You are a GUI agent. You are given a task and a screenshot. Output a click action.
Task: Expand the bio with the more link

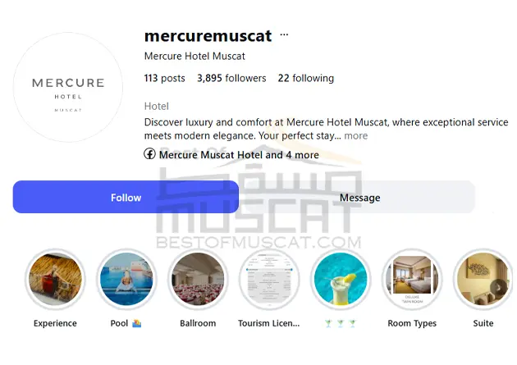point(356,135)
